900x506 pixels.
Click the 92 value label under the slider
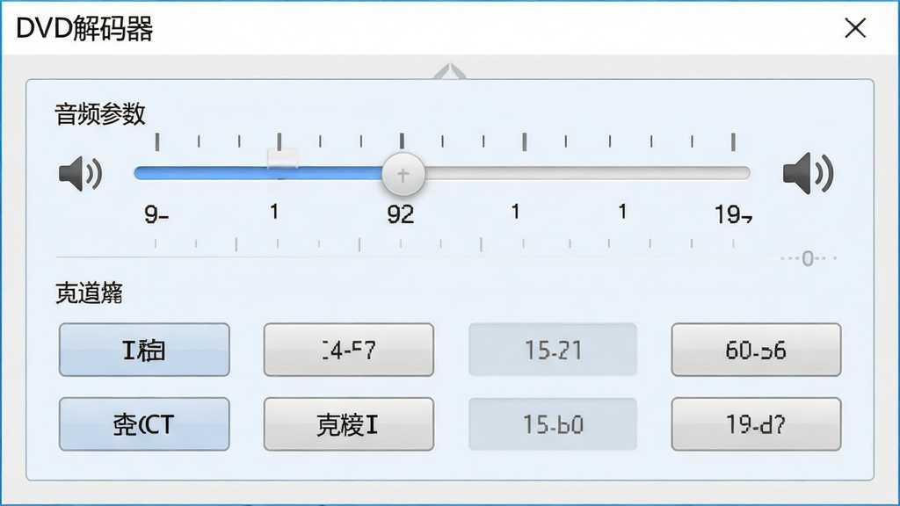click(x=400, y=214)
